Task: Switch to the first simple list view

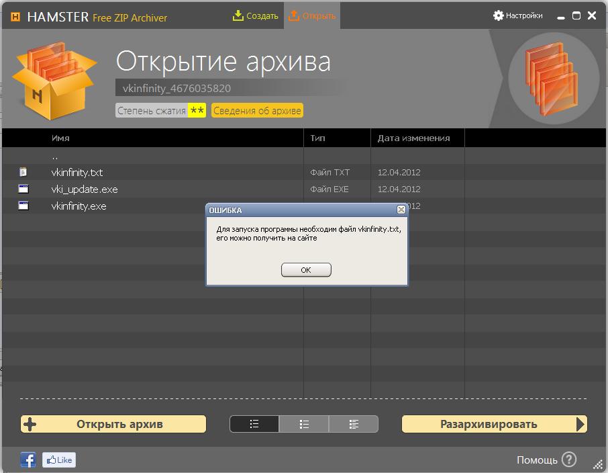Action: [254, 424]
